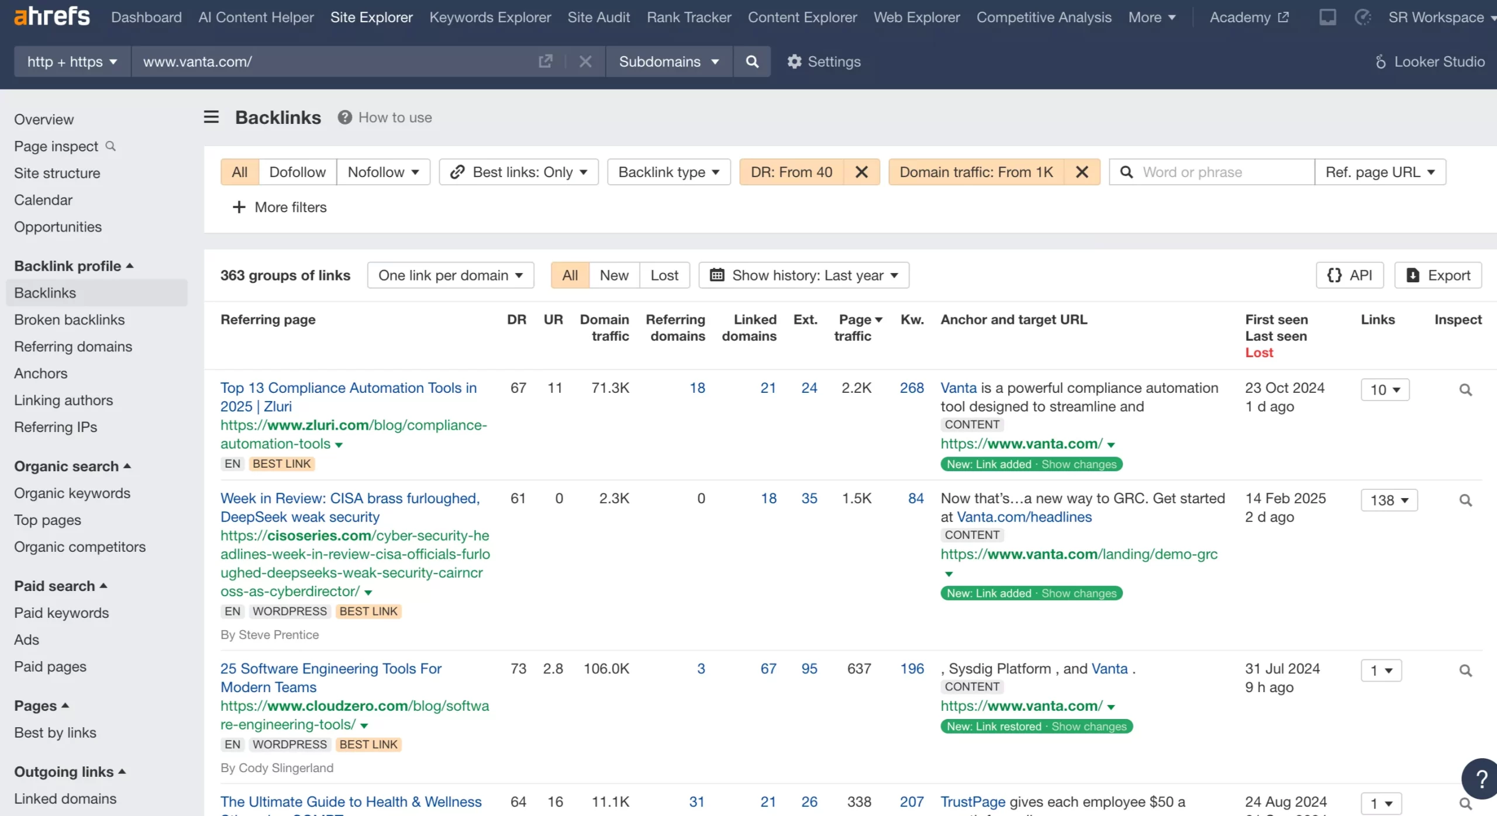Open Backlink type dropdown
Image resolution: width=1497 pixels, height=816 pixels.
[669, 172]
